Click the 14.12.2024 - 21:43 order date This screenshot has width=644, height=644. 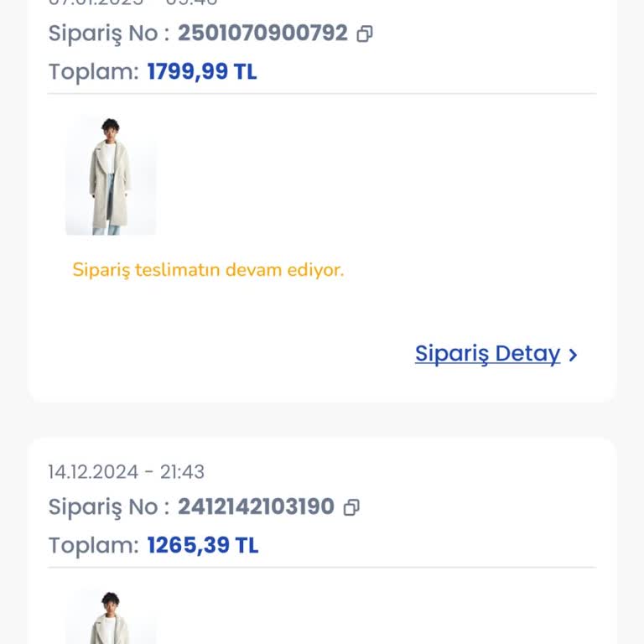(x=126, y=472)
